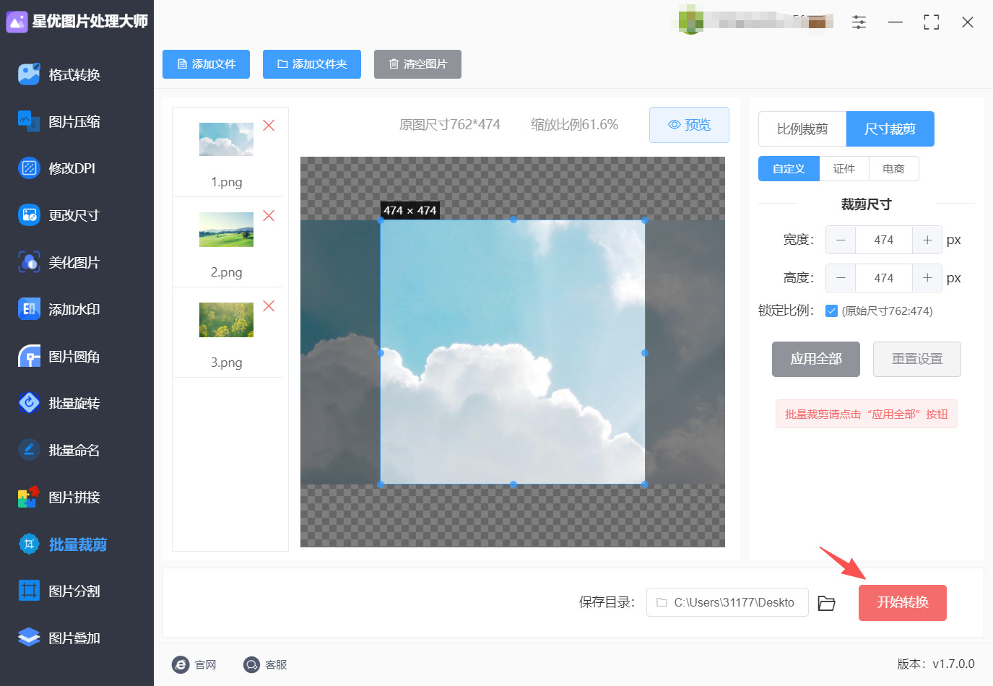993x686 pixels.
Task: Select the 证件 ID photo tab
Action: [x=844, y=169]
